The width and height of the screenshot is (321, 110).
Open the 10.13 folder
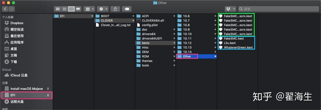tap(196, 48)
